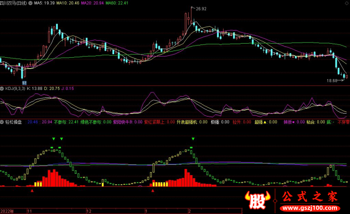
Task: Select the red up-triangle signal below January bars
Action: 153,190
